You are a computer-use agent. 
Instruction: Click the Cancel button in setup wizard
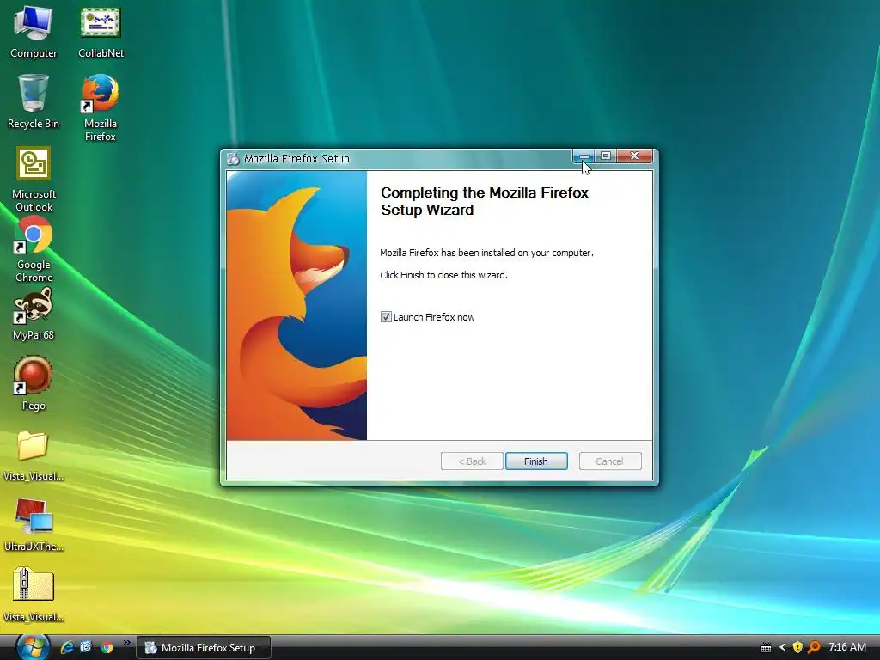point(609,461)
